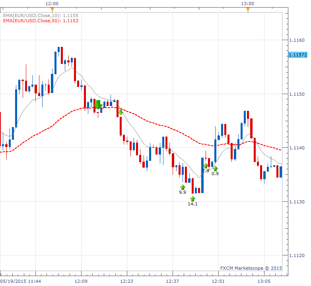Click the 1.1130 price axis label

coord(297,202)
